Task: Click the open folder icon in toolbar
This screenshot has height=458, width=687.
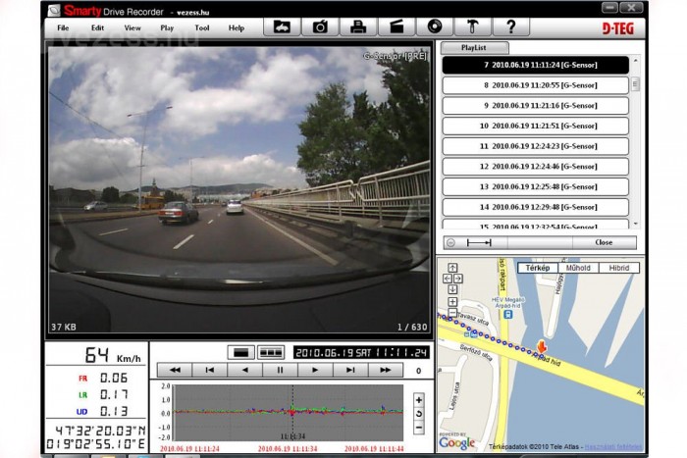Action: (x=283, y=27)
